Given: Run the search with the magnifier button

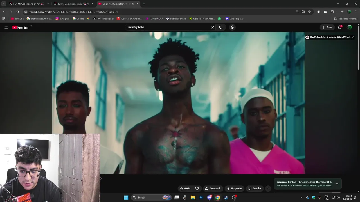Looking at the screenshot, I should (221, 27).
